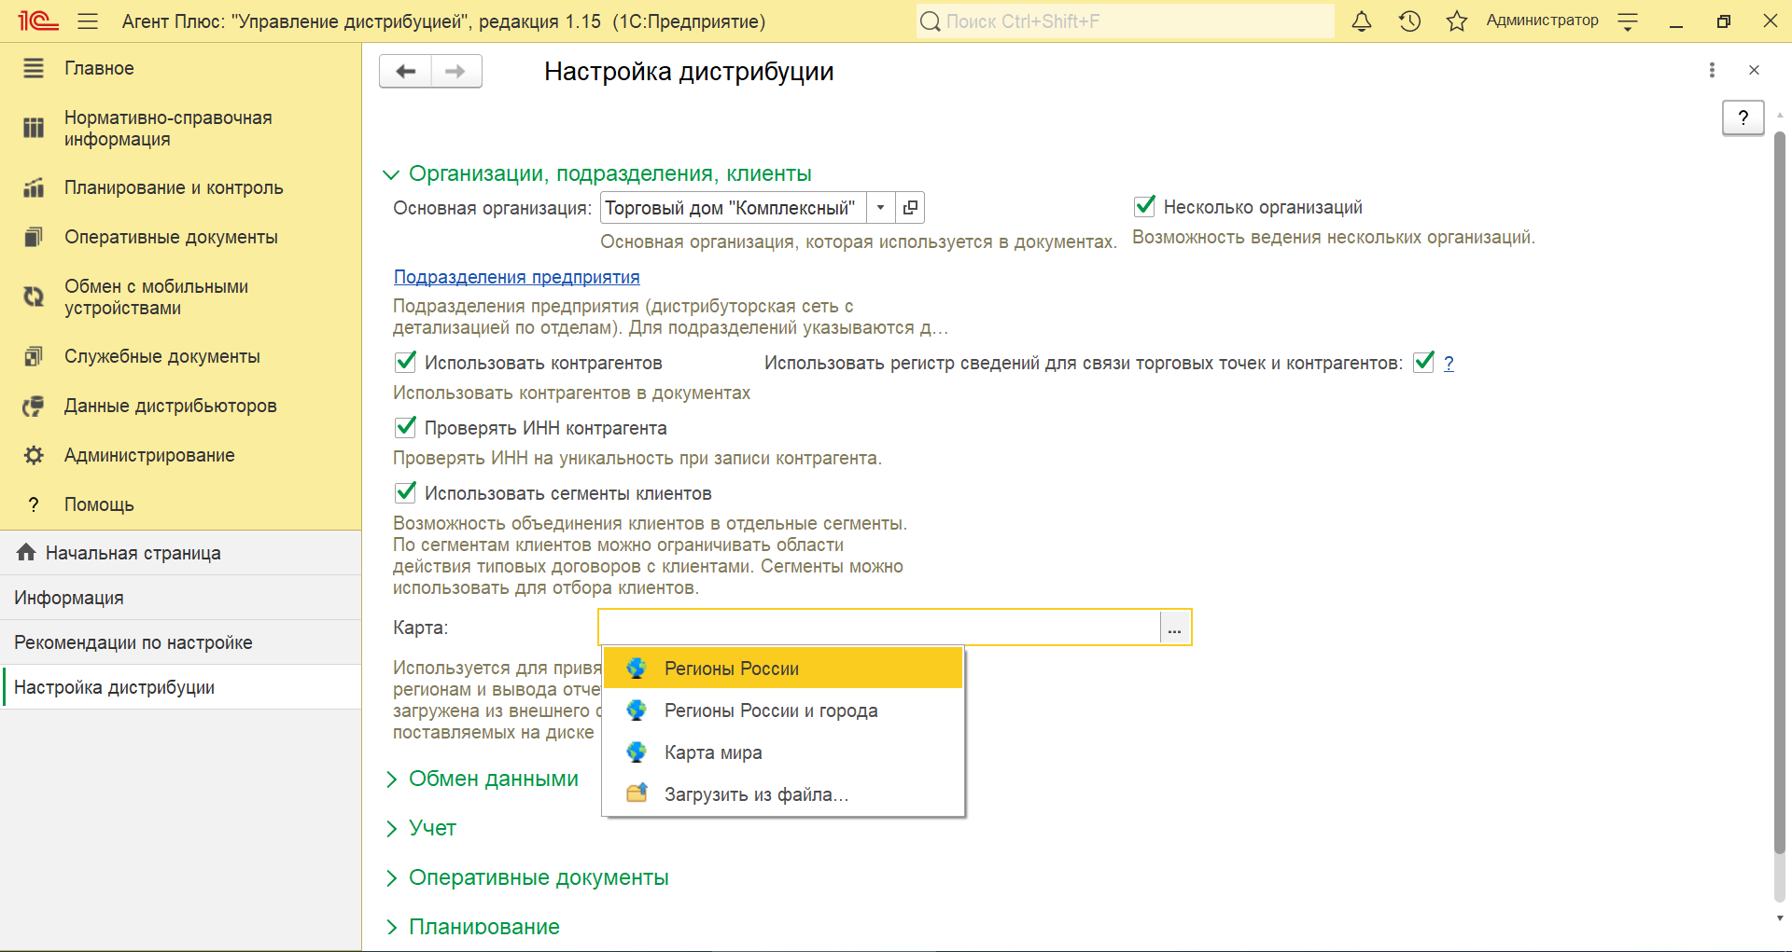The image size is (1792, 952).
Task: Toggle Использовать сегменты клиентов checkbox
Action: 405,492
